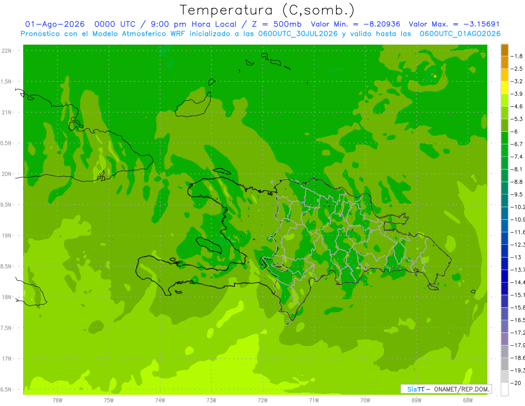Click the colorbar label "-6.7"
The image size is (525, 406).
point(517,144)
